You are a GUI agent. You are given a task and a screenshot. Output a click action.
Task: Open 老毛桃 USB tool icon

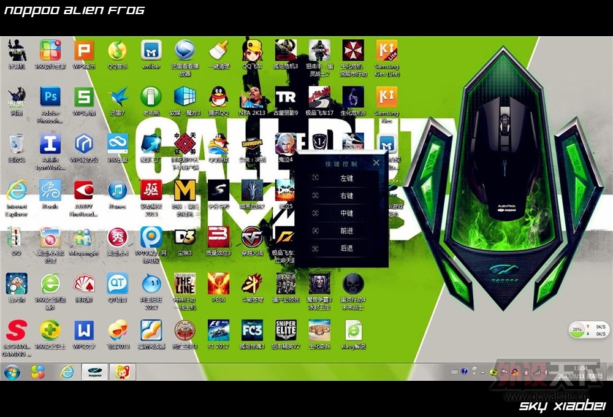[151, 97]
